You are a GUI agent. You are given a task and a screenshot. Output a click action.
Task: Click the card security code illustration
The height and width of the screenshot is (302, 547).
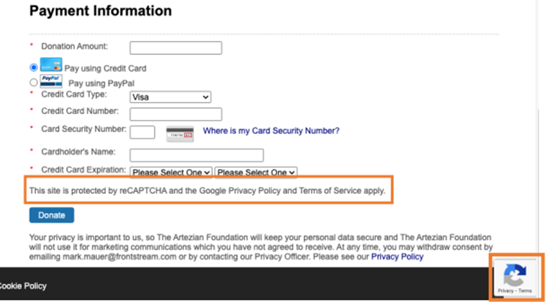pos(180,134)
